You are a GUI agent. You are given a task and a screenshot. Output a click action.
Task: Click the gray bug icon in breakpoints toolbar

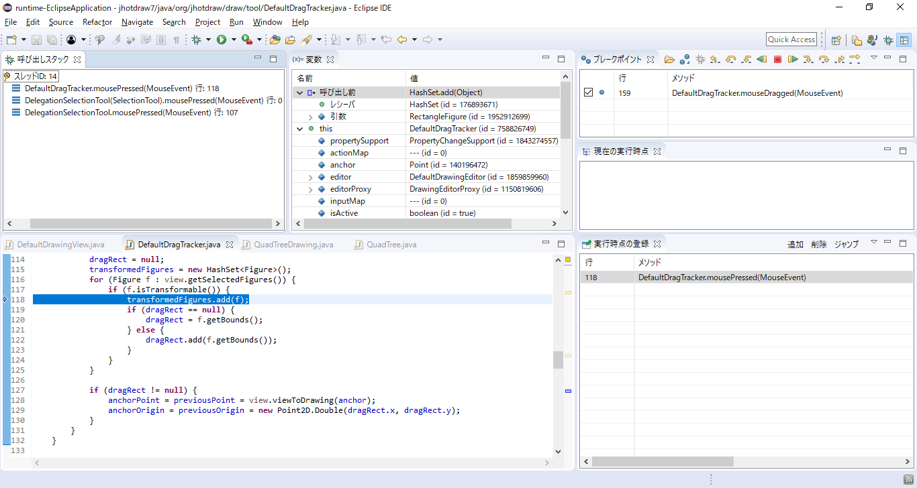point(700,59)
